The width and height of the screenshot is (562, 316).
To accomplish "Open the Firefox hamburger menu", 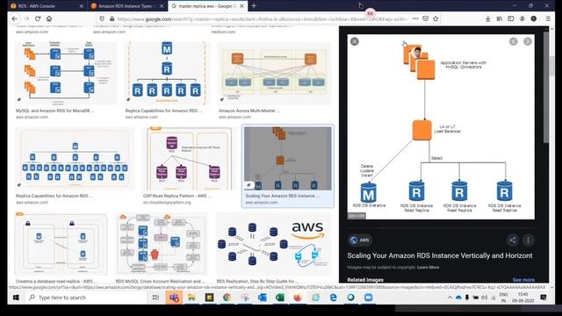I will coord(548,18).
